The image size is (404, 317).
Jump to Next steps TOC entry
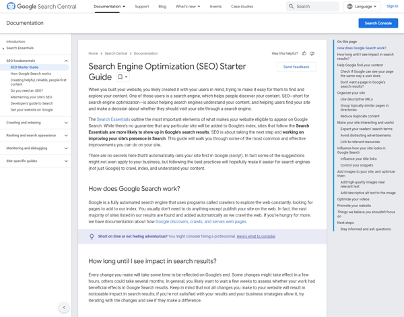pyautogui.click(x=345, y=223)
